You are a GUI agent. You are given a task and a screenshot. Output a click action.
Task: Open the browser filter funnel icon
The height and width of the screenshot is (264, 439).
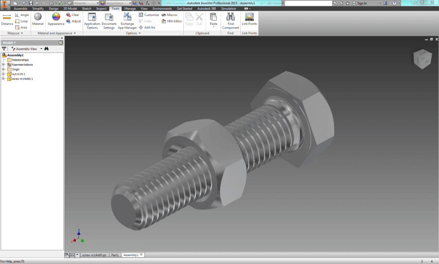(x=4, y=49)
